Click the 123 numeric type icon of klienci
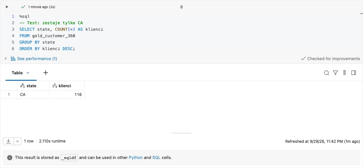This screenshot has width=363, height=168. click(55, 86)
